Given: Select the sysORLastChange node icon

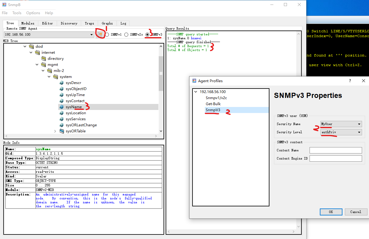Looking at the screenshot, I should coord(61,125).
